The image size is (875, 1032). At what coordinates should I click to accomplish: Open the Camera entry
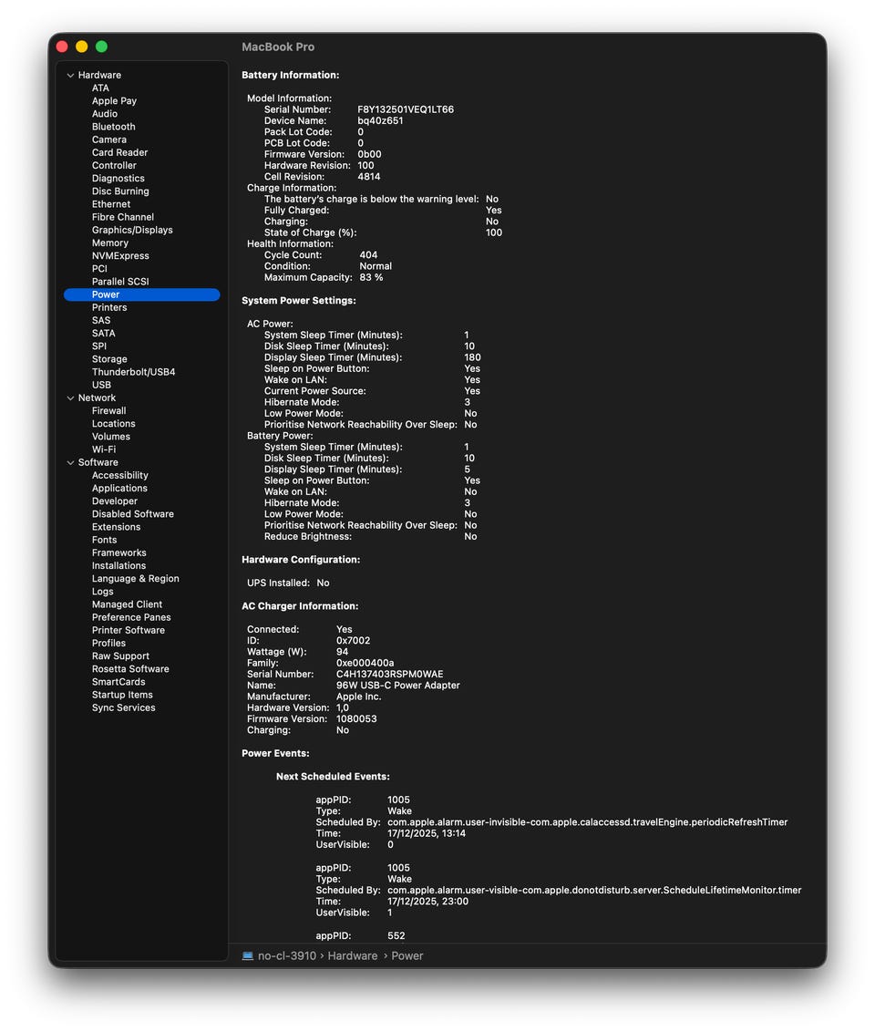pyautogui.click(x=109, y=139)
